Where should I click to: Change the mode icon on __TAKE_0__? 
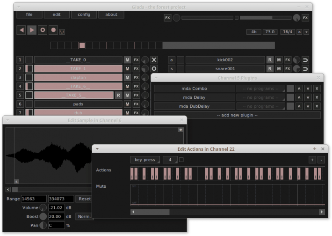coord(154,60)
